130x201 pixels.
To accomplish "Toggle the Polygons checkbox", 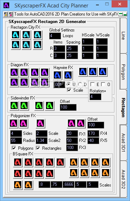I will click(x=14, y=148).
